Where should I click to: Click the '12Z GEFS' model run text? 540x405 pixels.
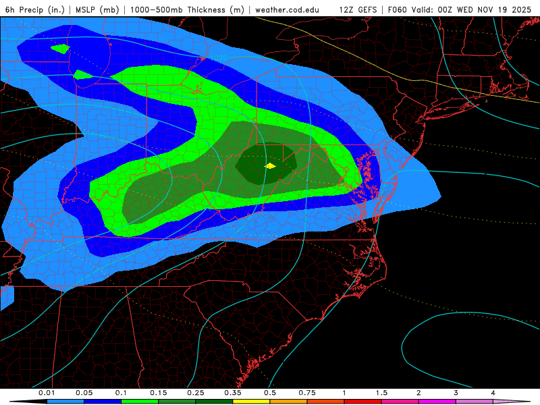pos(358,9)
